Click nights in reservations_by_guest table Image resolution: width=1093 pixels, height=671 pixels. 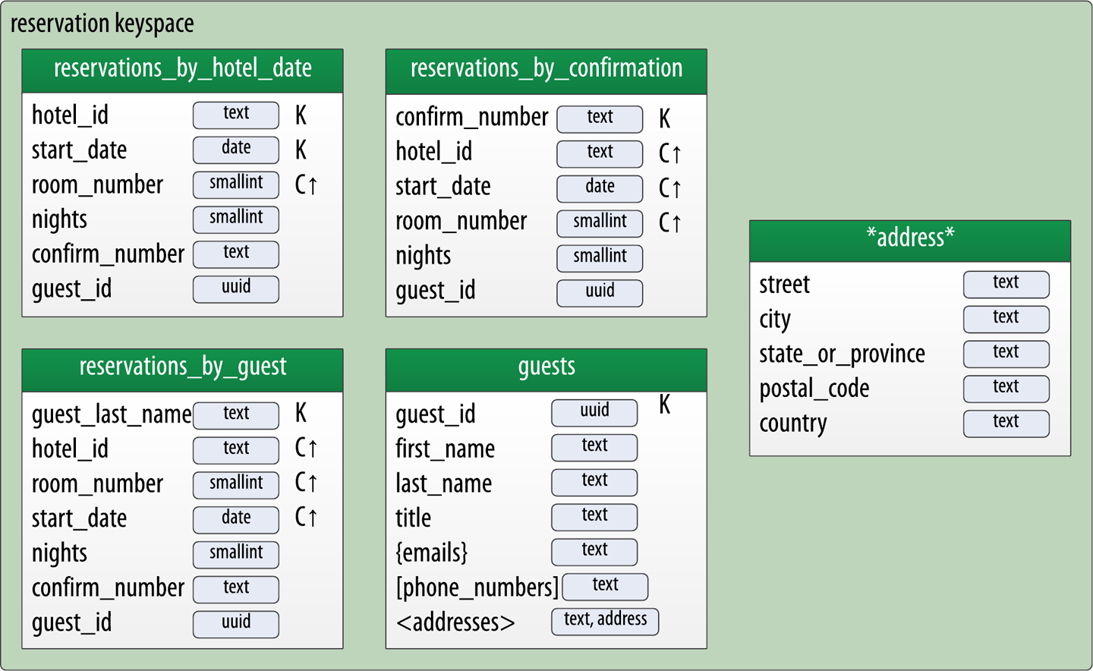pyautogui.click(x=59, y=554)
